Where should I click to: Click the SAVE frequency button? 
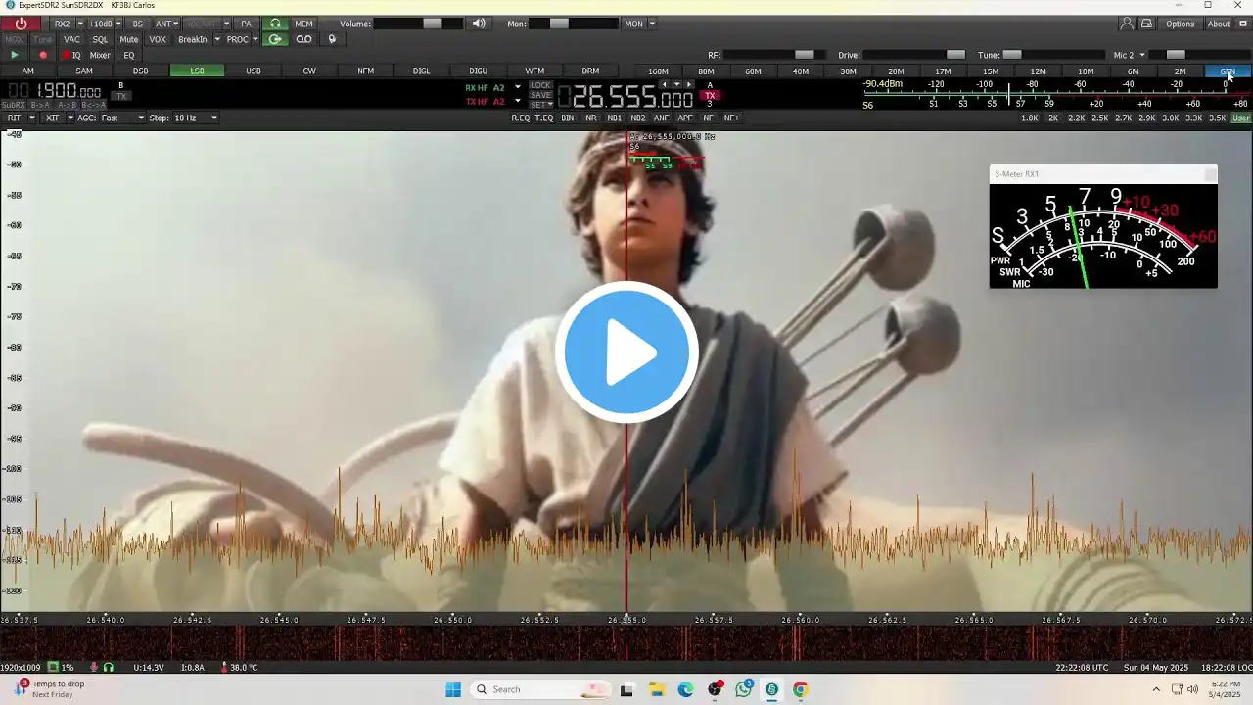540,94
